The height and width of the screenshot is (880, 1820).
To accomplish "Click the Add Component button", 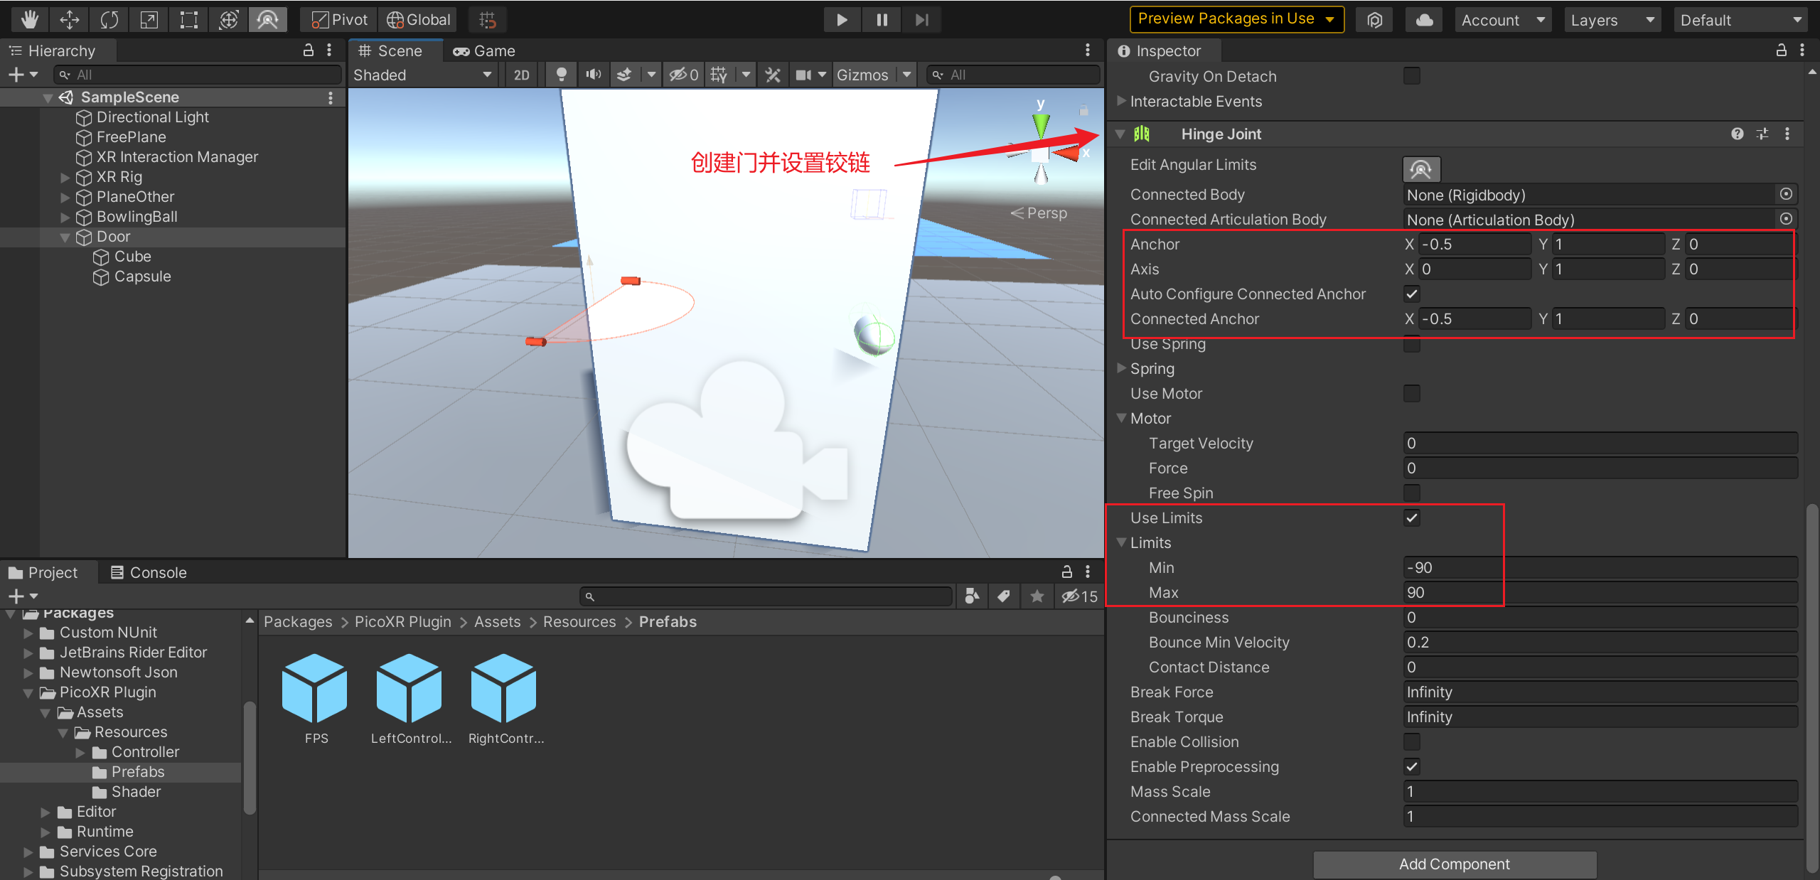I will pyautogui.click(x=1454, y=864).
